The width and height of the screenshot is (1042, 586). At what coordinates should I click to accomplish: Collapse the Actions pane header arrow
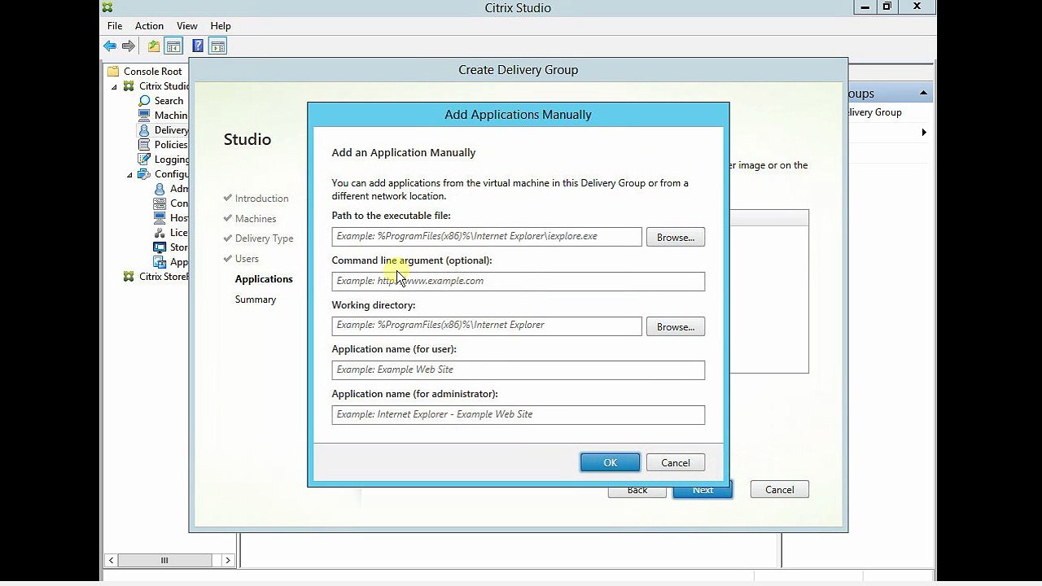[923, 93]
